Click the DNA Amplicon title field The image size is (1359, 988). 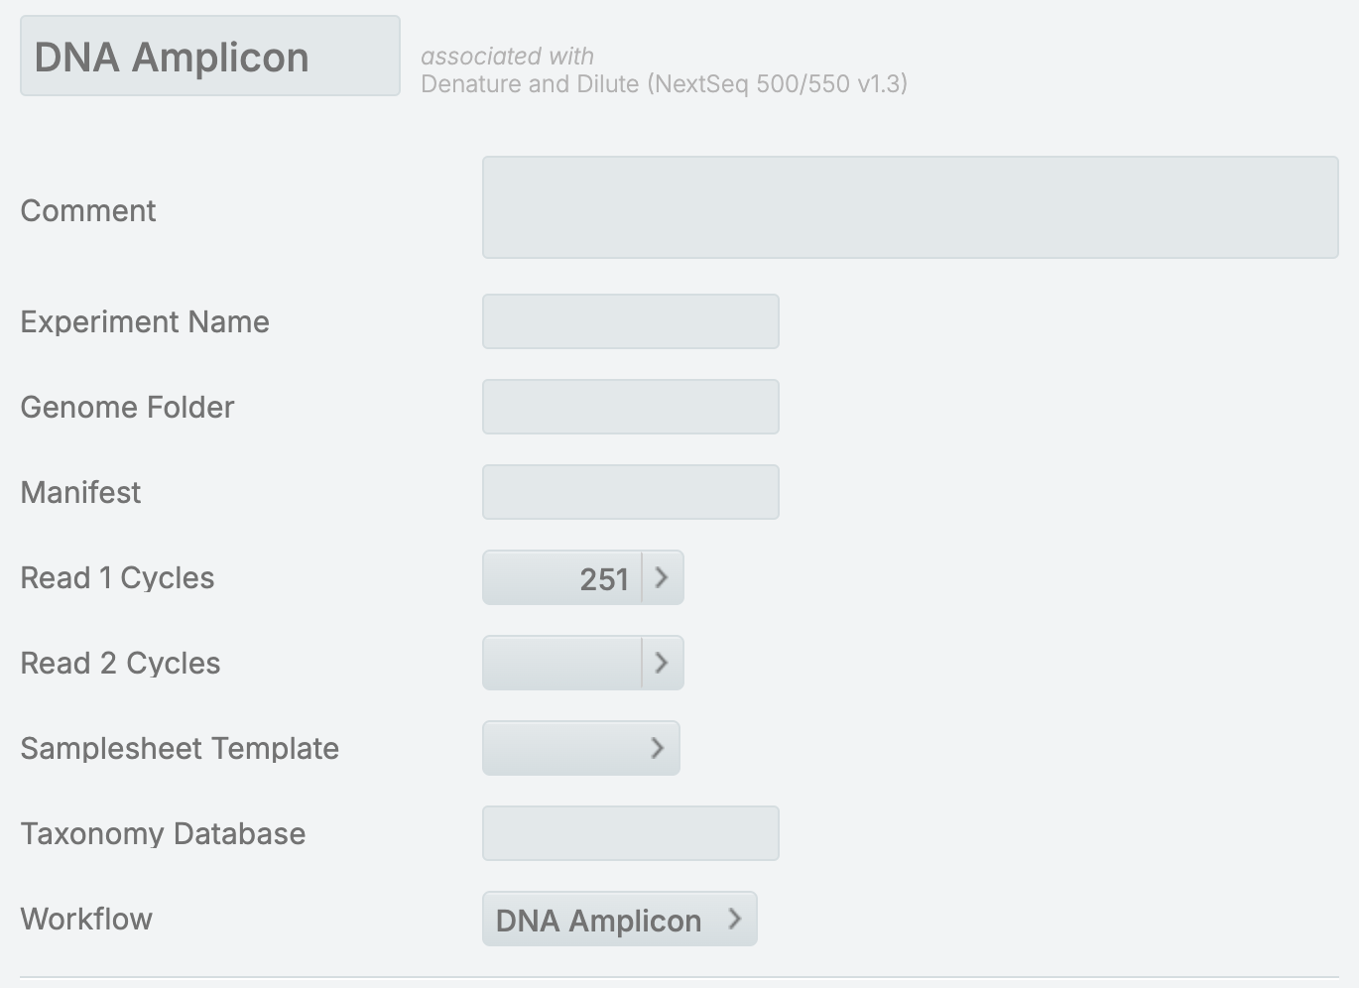coord(209,57)
